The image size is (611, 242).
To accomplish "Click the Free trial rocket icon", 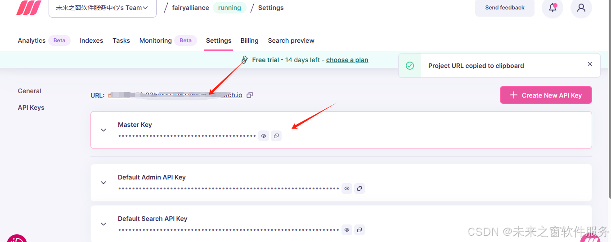I will 244,60.
